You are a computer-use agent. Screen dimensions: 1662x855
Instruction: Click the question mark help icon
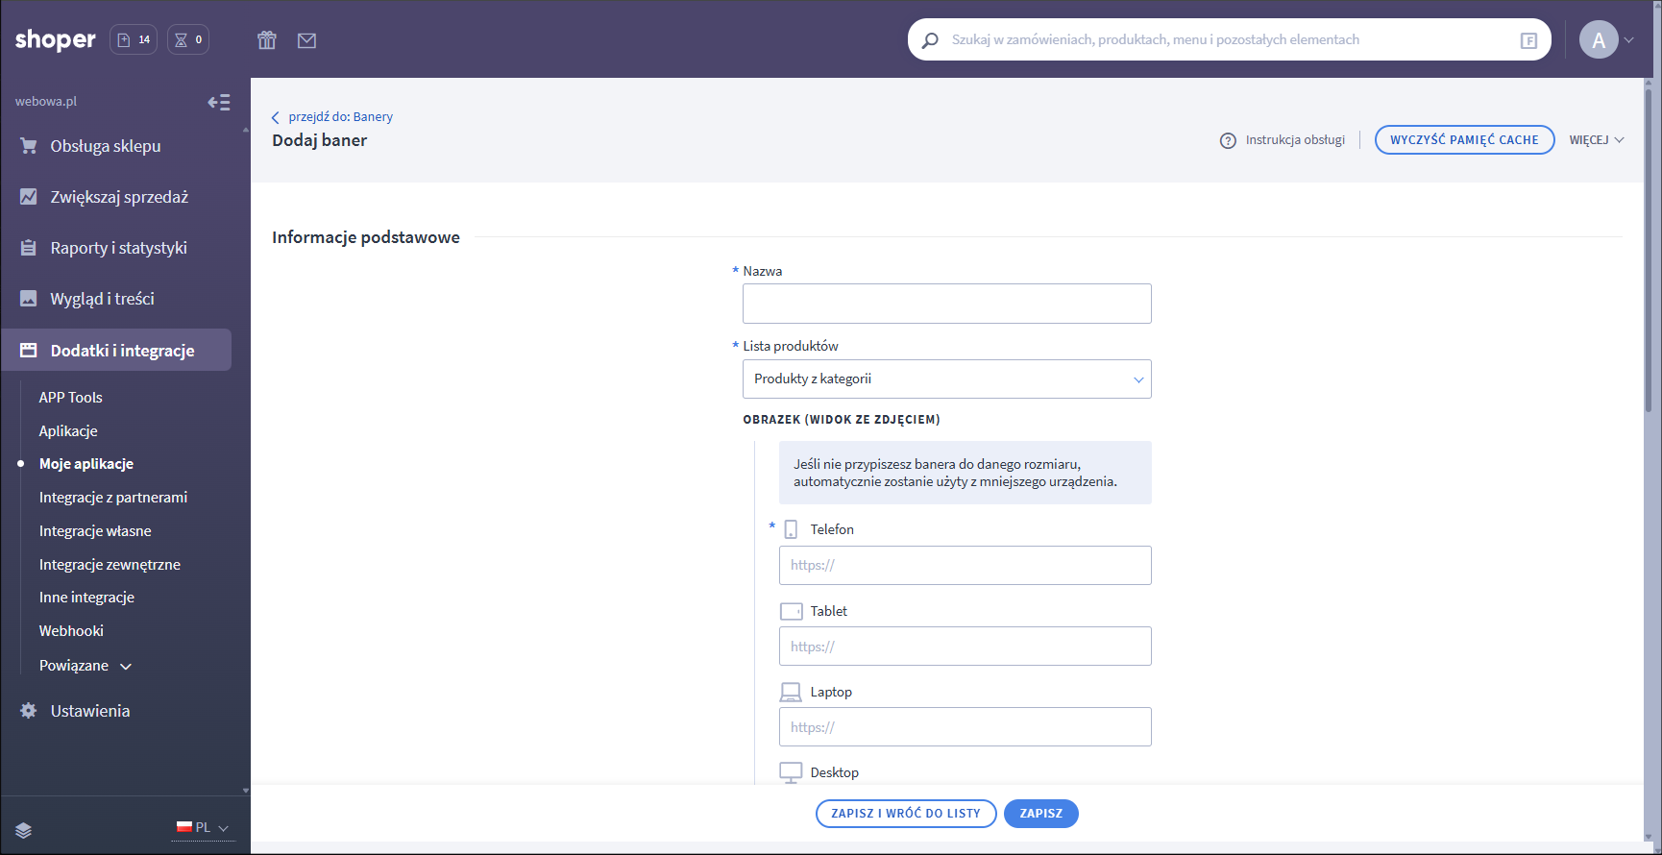coord(1228,140)
